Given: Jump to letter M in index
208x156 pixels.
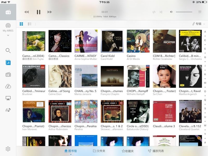Looking at the screenshot, I should (x=205, y=83).
